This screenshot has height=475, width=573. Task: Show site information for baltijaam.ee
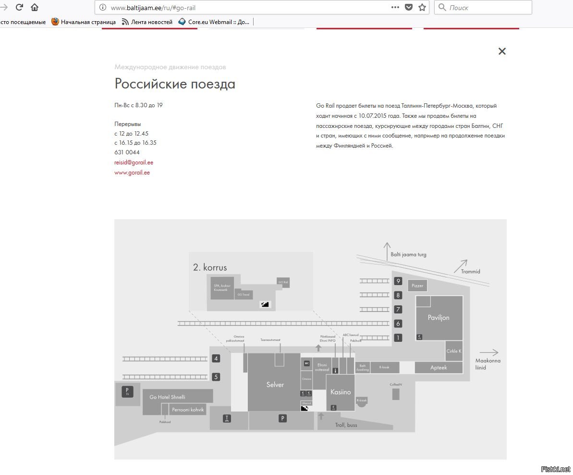click(103, 7)
